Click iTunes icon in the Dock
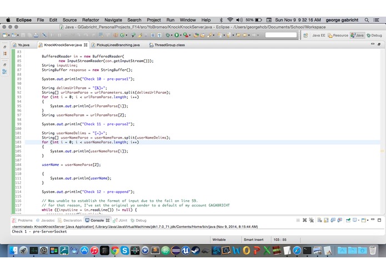The width and height of the screenshot is (386, 274). pos(94,250)
